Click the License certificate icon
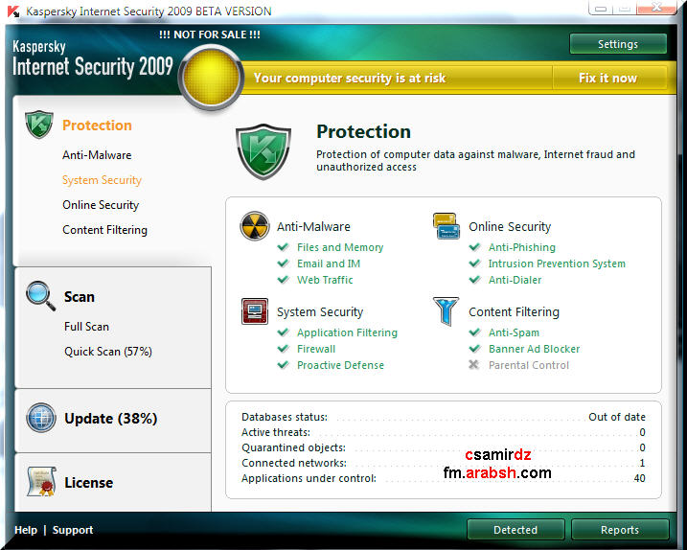Image resolution: width=687 pixels, height=550 pixels. [x=41, y=481]
